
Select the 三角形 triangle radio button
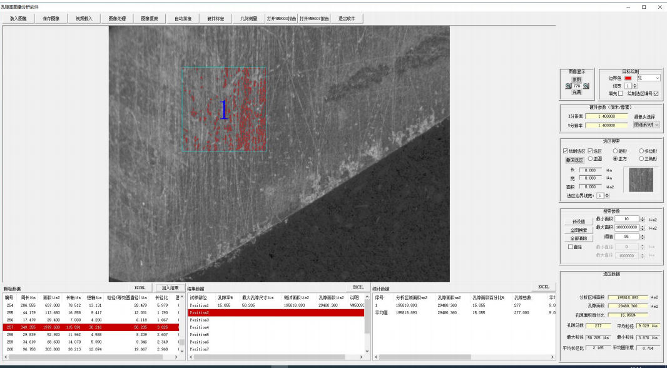[641, 159]
